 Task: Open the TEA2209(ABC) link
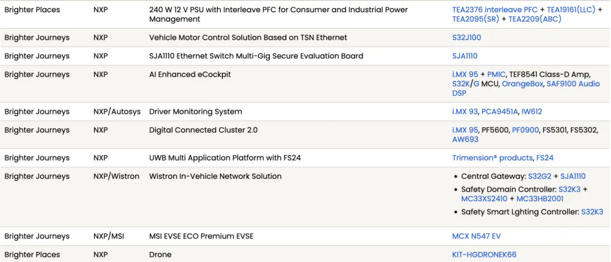535,19
